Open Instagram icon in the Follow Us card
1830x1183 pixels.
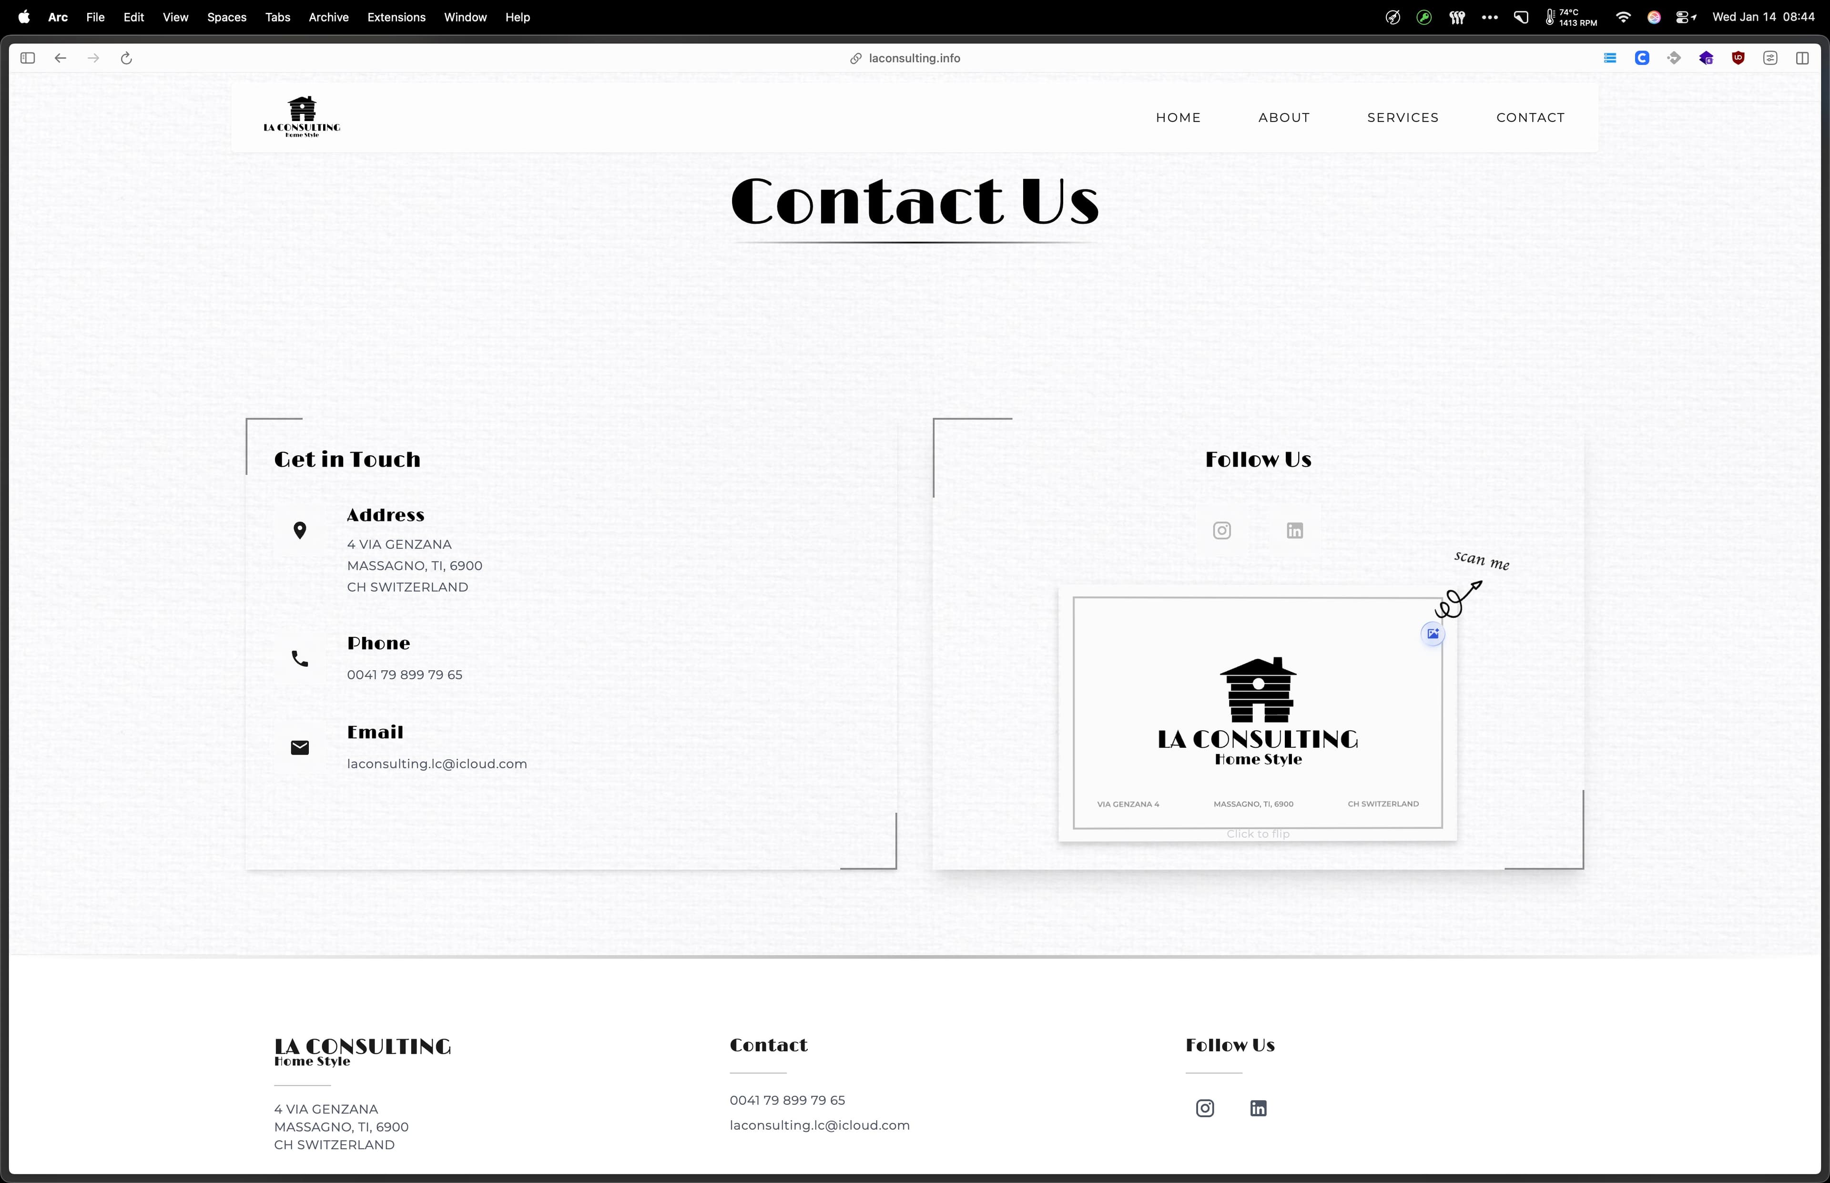[x=1222, y=531]
